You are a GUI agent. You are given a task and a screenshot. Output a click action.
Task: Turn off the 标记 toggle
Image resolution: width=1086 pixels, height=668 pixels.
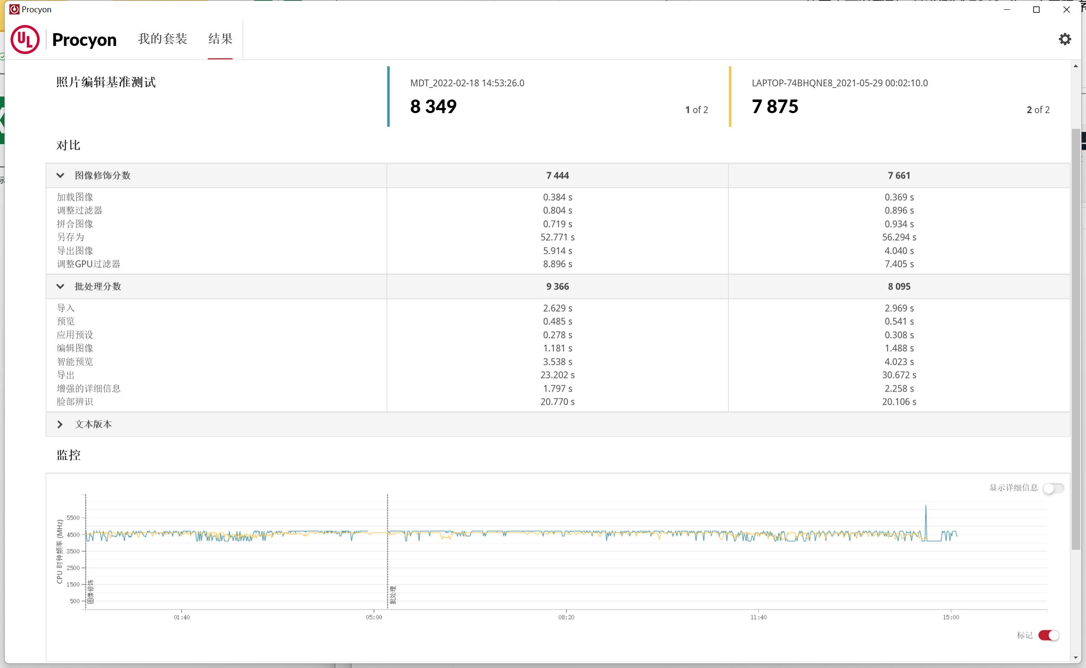tap(1049, 635)
